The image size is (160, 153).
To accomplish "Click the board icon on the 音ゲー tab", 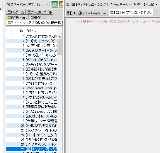I will coord(32,18).
